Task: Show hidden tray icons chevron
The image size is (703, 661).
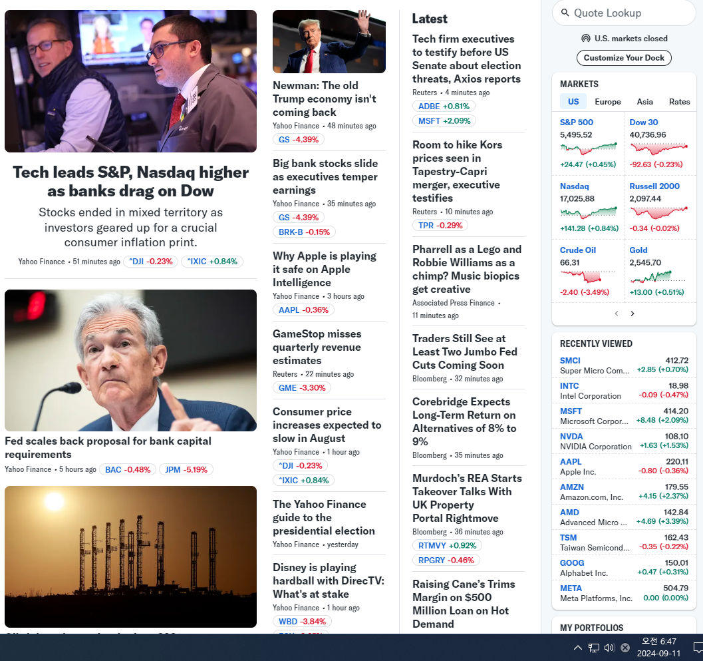Action: click(x=577, y=648)
